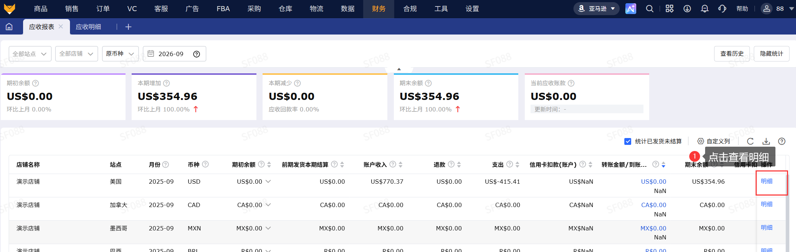Expand MX$0.00 期初余额 chevron in 墨西哥 row
This screenshot has width=796, height=252.
pyautogui.click(x=268, y=228)
